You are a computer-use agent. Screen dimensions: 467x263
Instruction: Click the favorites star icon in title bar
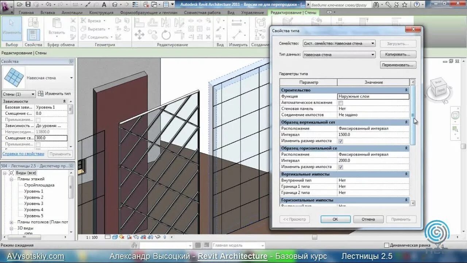404,4
